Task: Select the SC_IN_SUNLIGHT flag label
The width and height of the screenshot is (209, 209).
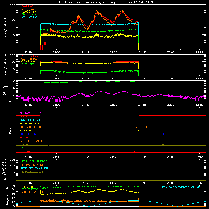Action: click(x=30, y=123)
